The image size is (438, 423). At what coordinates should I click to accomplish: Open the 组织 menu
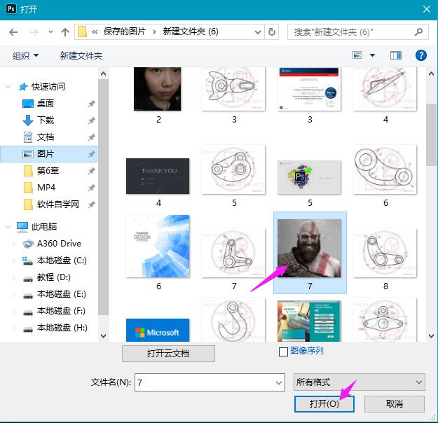[x=25, y=55]
